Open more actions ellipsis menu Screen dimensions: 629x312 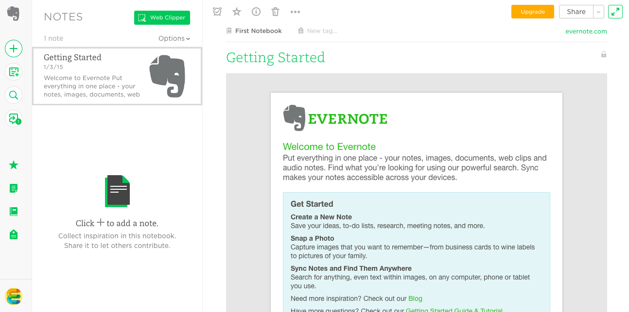[295, 12]
